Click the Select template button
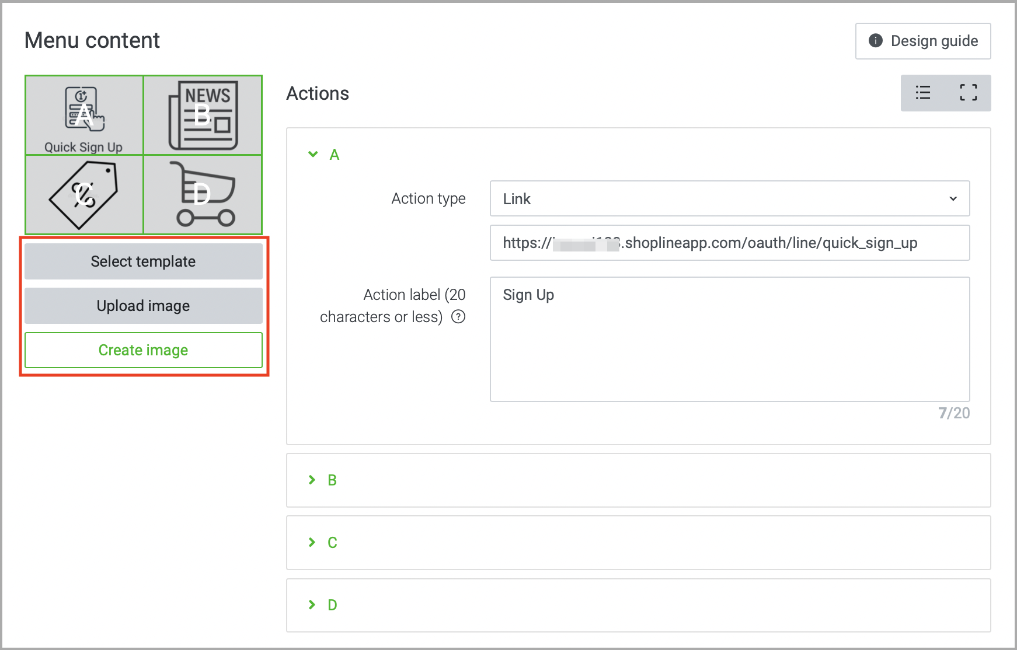The height and width of the screenshot is (650, 1017). pos(144,261)
